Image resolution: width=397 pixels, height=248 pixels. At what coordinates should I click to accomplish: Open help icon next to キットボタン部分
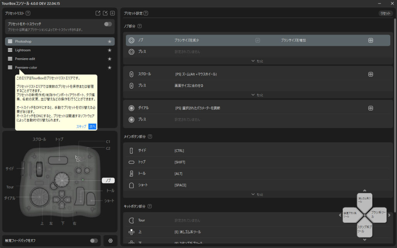coord(150,206)
